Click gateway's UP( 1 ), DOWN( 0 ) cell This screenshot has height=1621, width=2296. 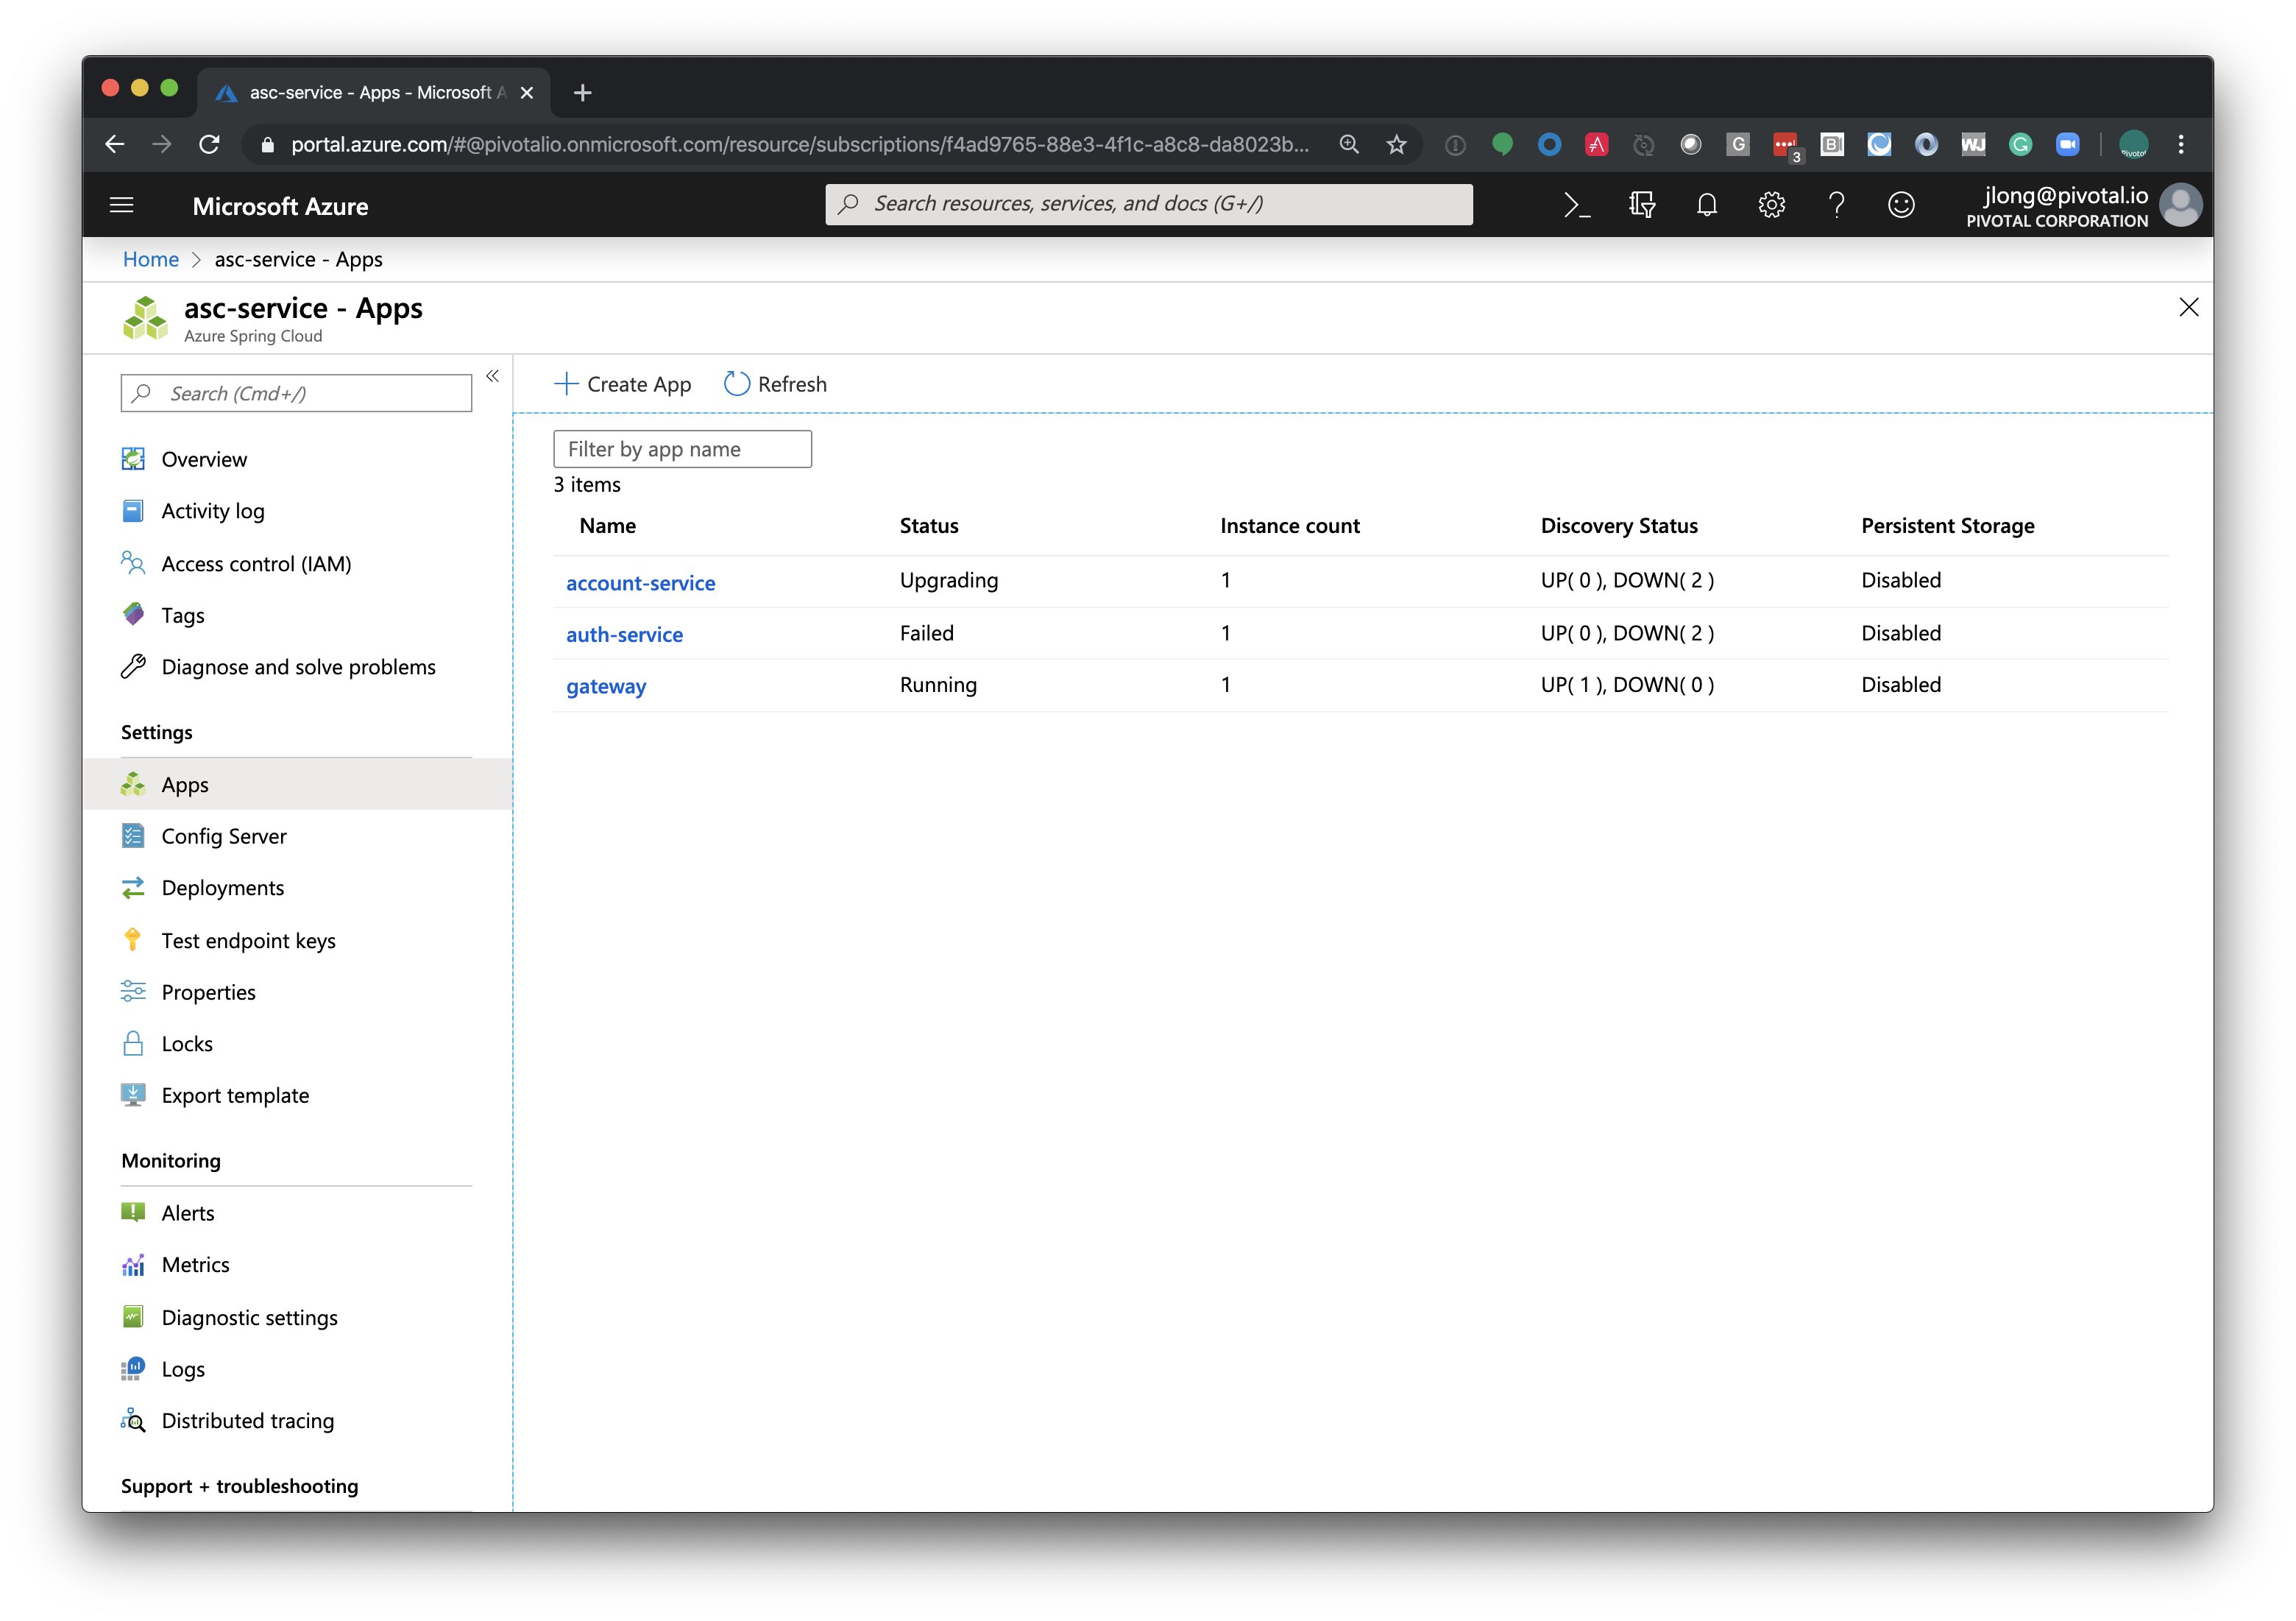click(x=1627, y=685)
